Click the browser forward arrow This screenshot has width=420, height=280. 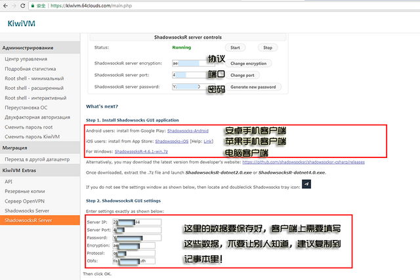click(x=14, y=6)
